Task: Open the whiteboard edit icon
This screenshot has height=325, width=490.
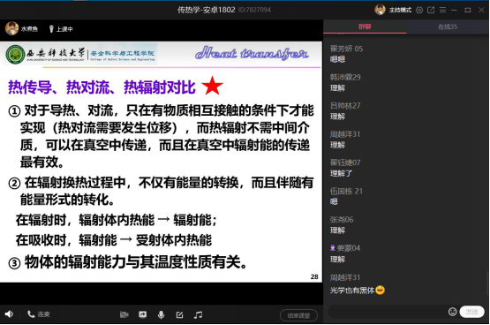Action: [x=180, y=314]
